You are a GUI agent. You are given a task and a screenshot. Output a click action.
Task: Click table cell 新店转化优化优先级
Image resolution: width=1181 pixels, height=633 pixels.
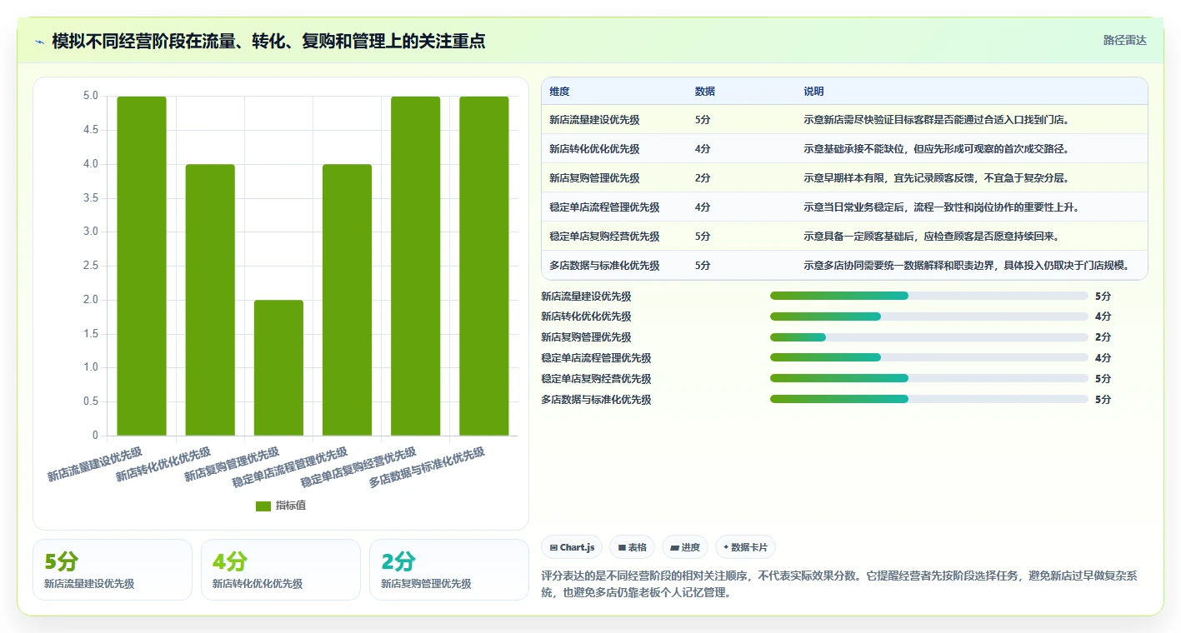pyautogui.click(x=594, y=149)
